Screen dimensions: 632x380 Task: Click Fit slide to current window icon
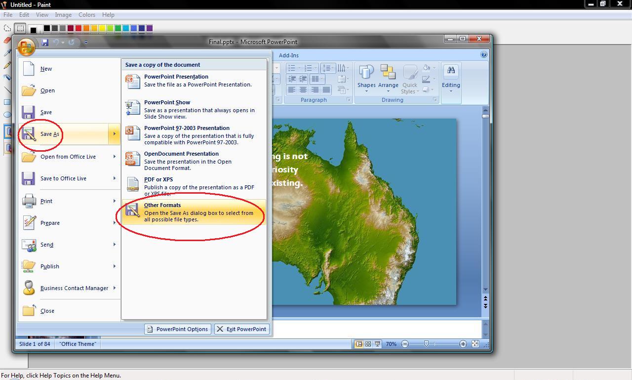[475, 344]
